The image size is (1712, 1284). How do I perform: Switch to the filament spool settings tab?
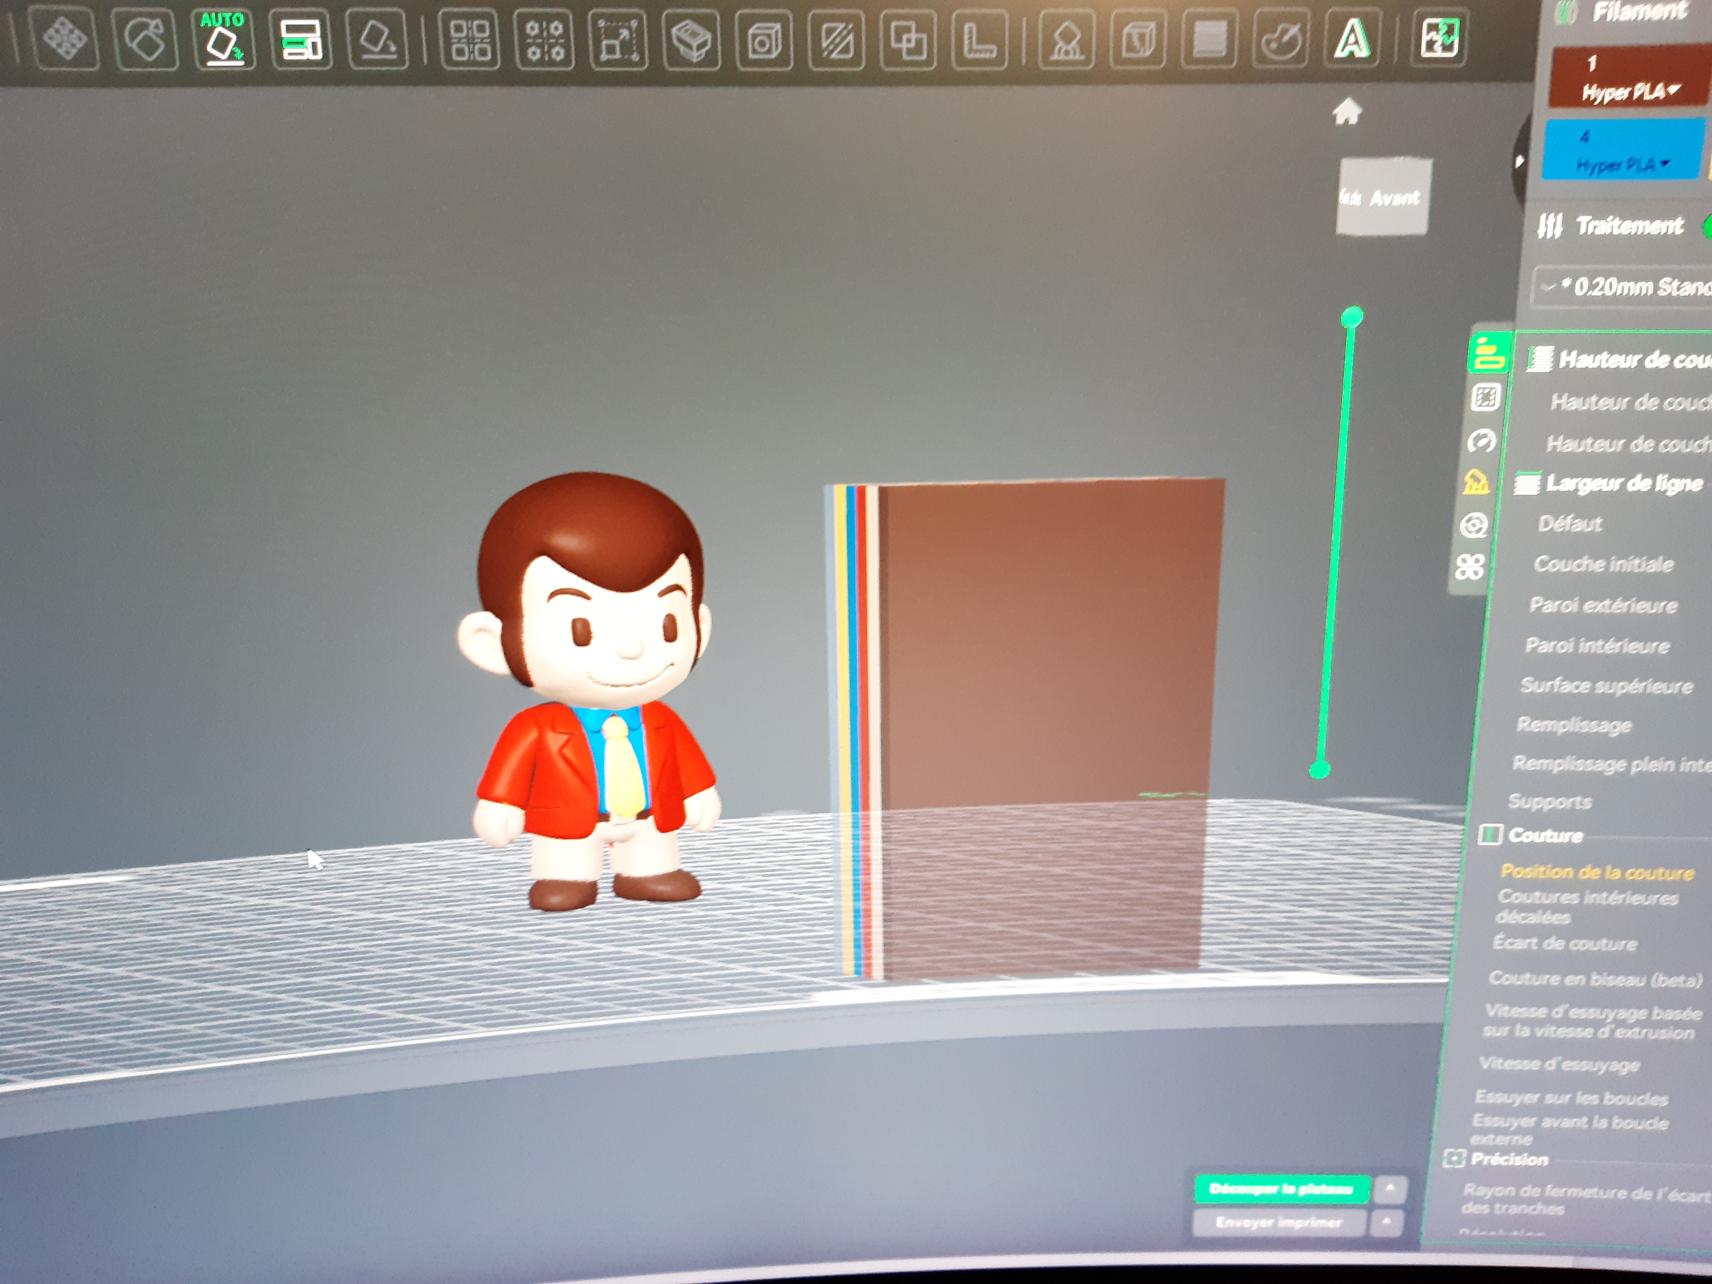click(1473, 525)
